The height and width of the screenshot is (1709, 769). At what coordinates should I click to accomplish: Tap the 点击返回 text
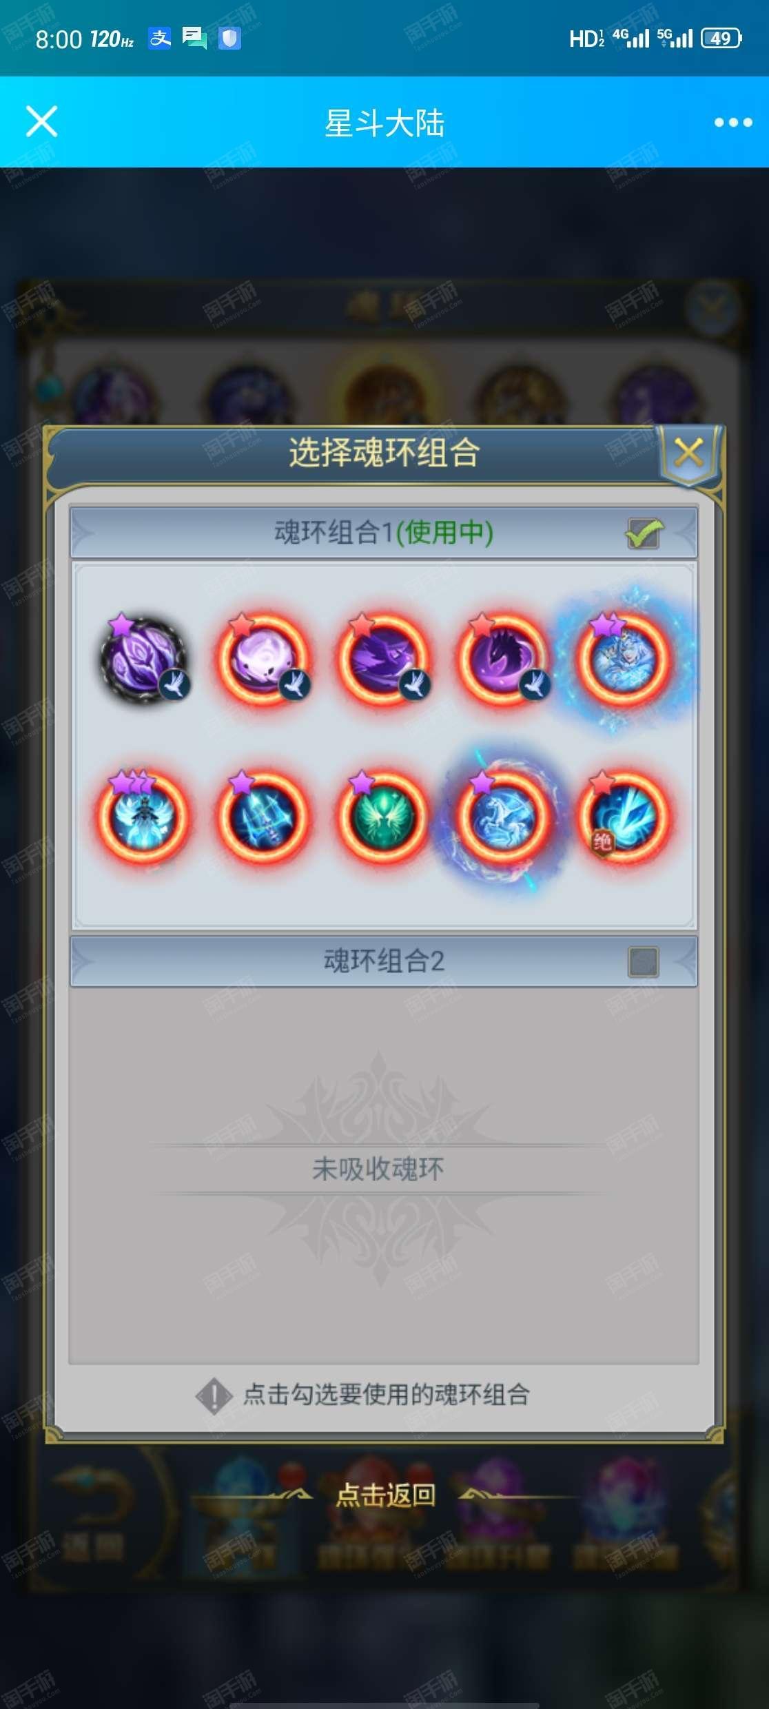[385, 1495]
